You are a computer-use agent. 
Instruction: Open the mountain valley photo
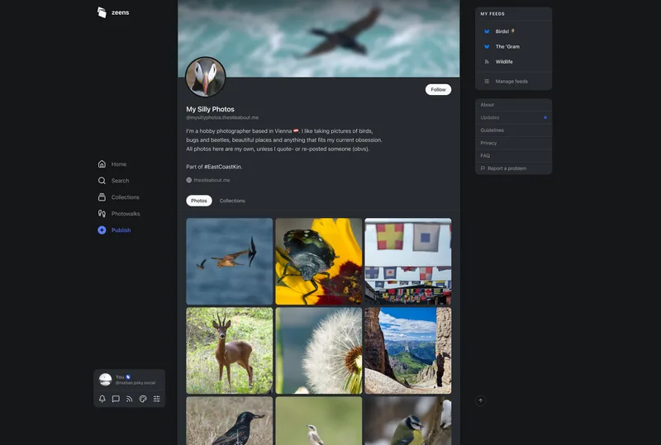point(408,351)
